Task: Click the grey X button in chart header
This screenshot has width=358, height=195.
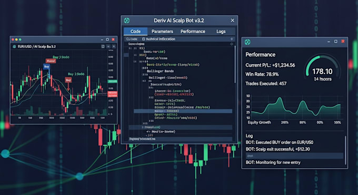Action: click(x=114, y=46)
